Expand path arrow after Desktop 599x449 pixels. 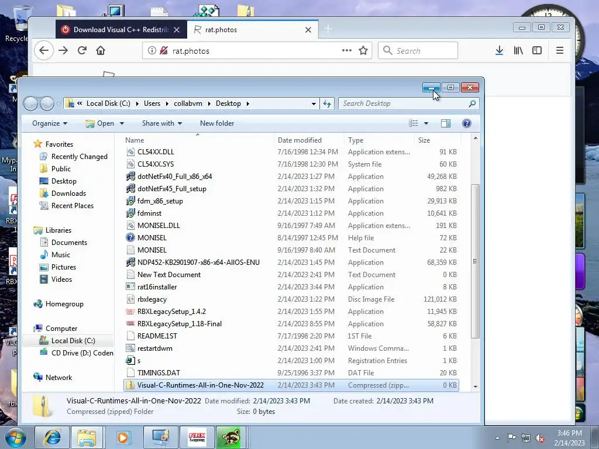click(x=248, y=103)
